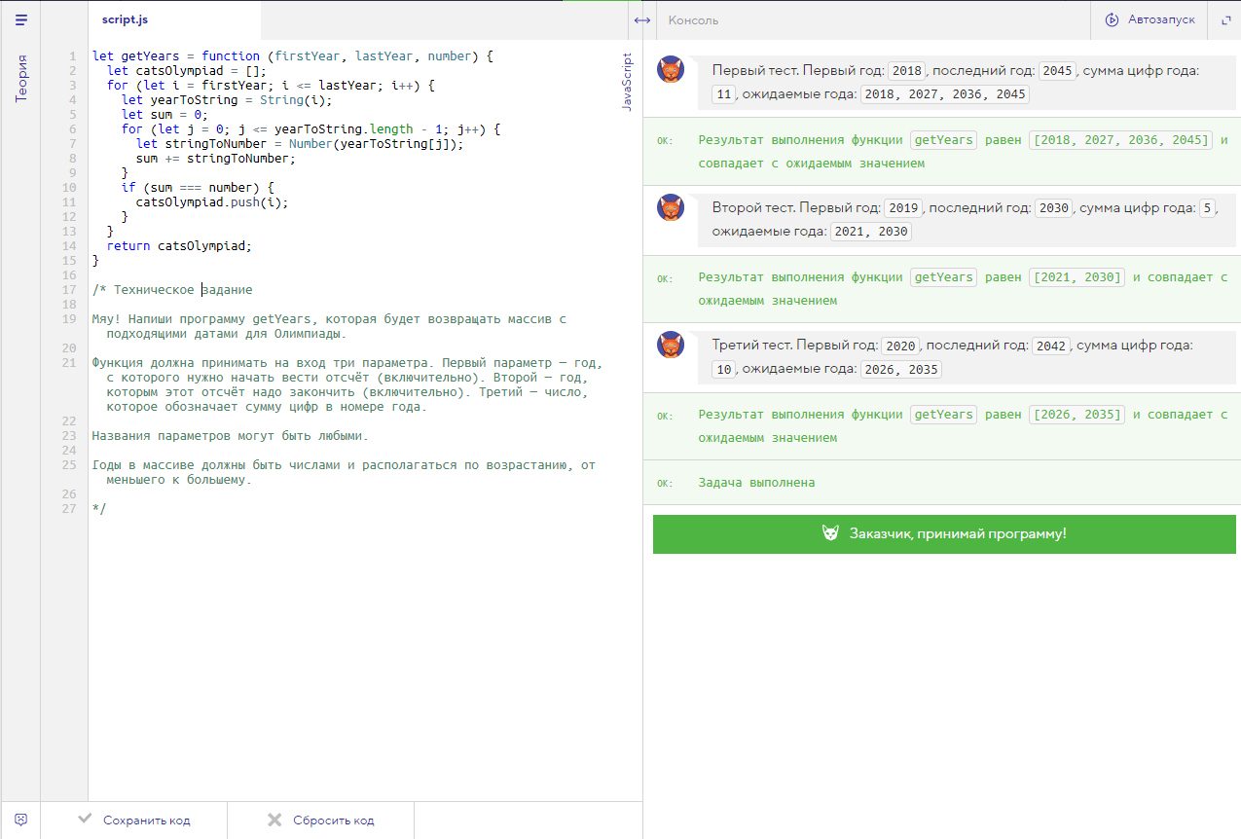Open the hamburger menu in top-left corner
Viewport: 1241px width, 839px height.
coord(20,19)
